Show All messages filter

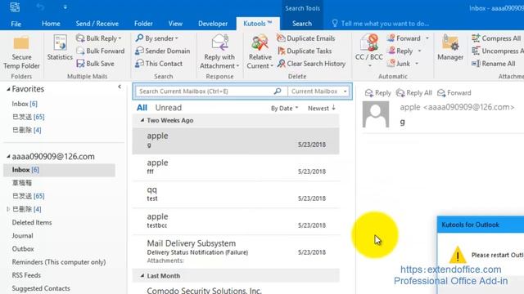click(x=142, y=108)
